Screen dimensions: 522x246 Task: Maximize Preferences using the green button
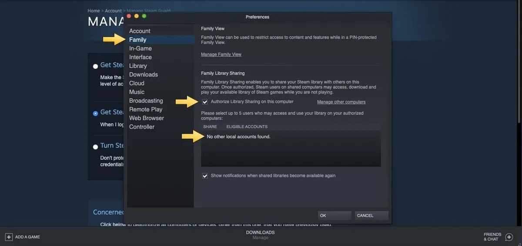[x=144, y=16]
